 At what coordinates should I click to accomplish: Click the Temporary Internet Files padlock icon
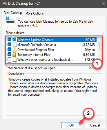[14, 54]
